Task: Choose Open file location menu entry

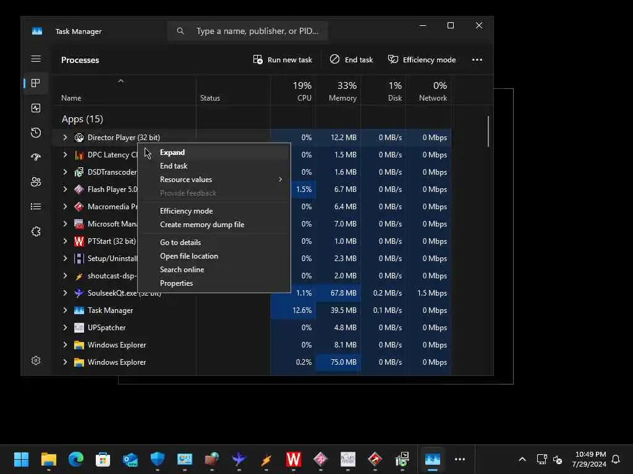Action: pyautogui.click(x=215, y=256)
